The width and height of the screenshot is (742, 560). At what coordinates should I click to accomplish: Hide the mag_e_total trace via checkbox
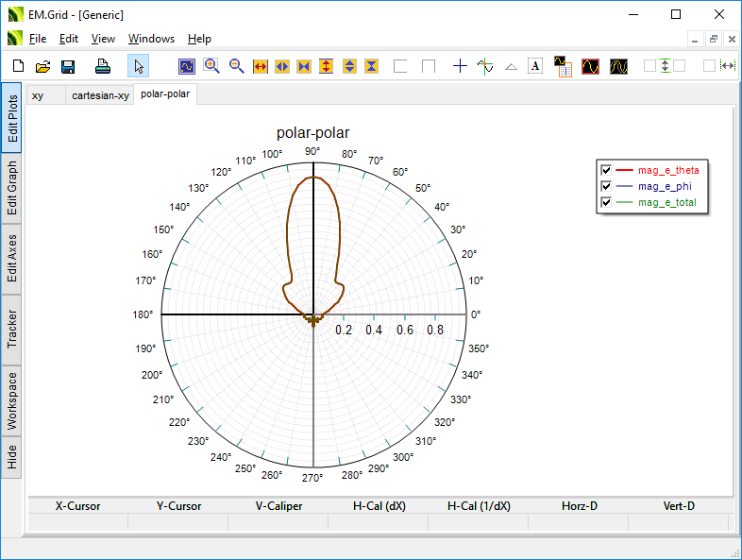click(x=606, y=202)
